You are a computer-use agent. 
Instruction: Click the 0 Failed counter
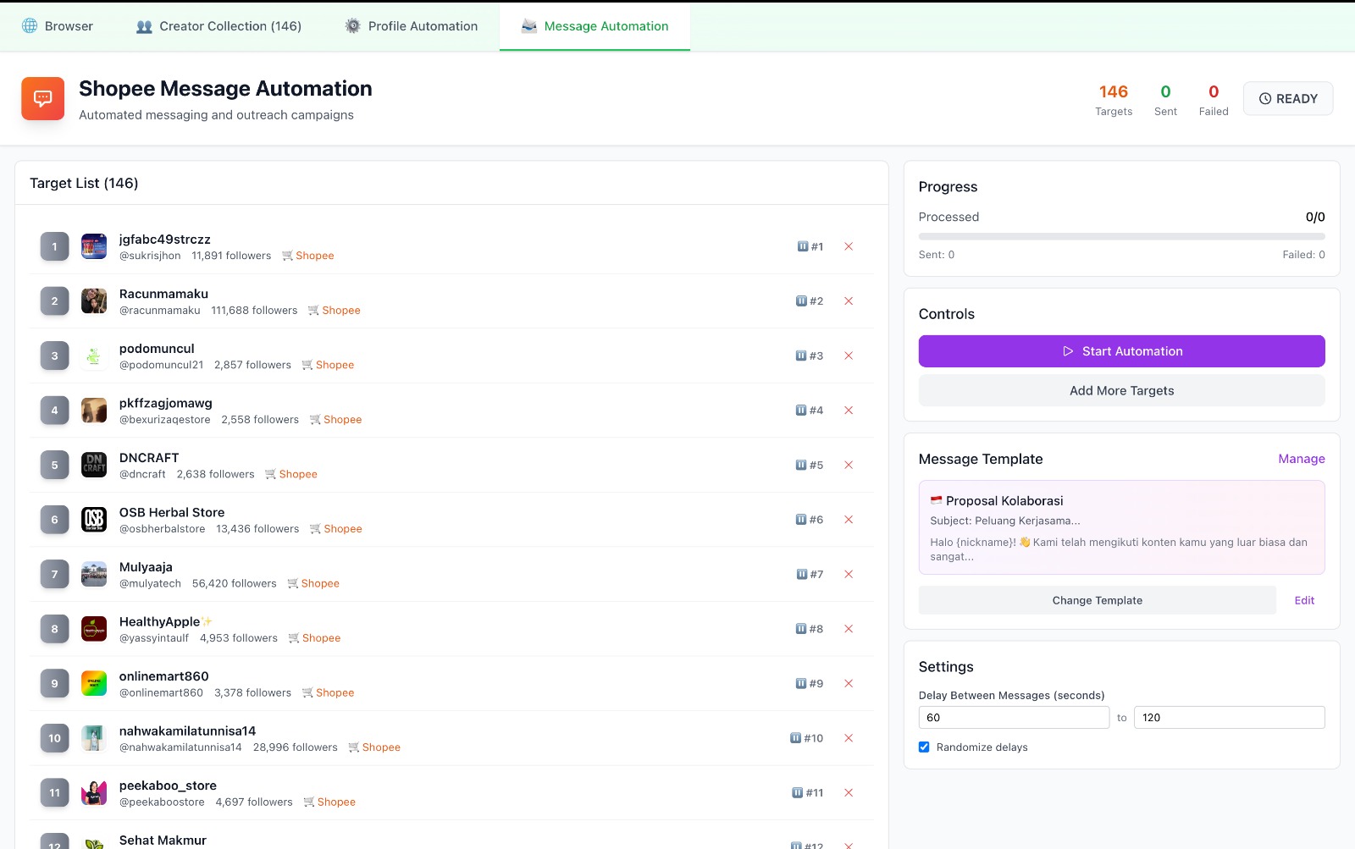(1214, 99)
